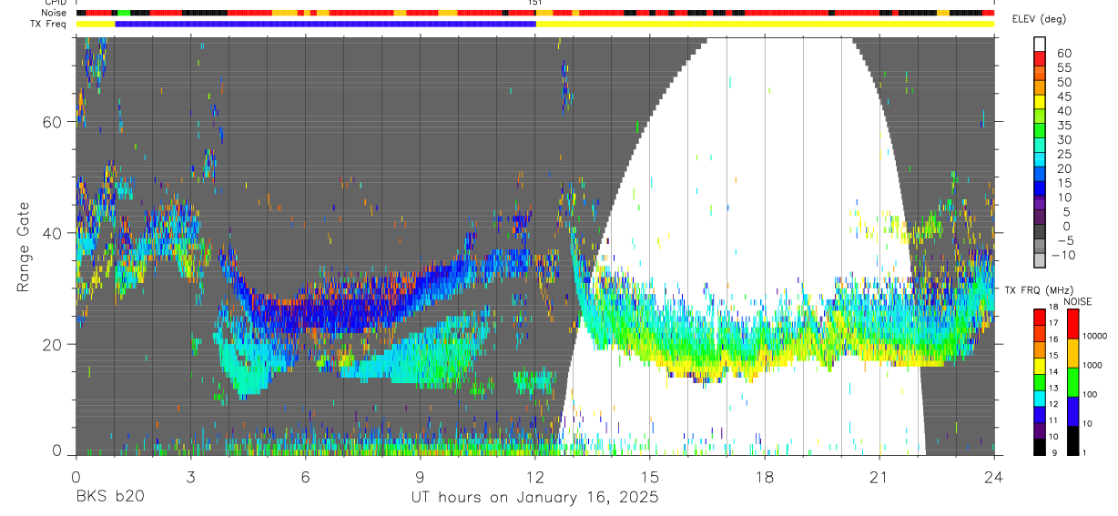Click the NOISE label 10000

point(1096,336)
